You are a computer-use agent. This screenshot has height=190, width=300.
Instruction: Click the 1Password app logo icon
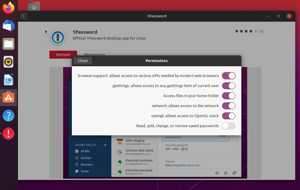coord(58,37)
